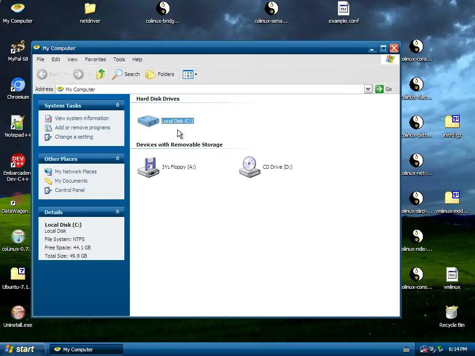Open the Help menu
Image resolution: width=475 pixels, height=356 pixels.
point(137,59)
